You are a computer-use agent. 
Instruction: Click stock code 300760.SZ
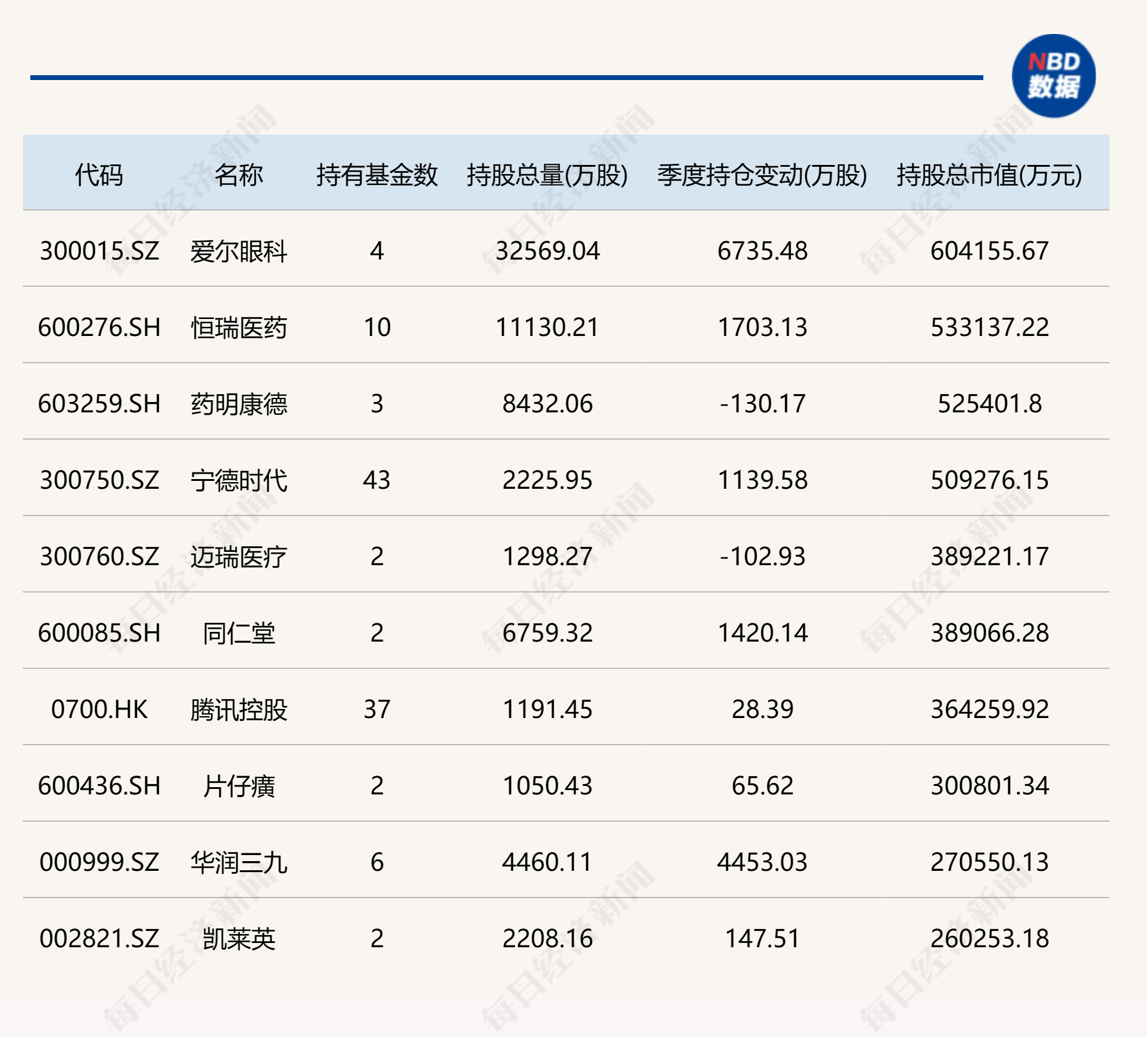coord(99,557)
